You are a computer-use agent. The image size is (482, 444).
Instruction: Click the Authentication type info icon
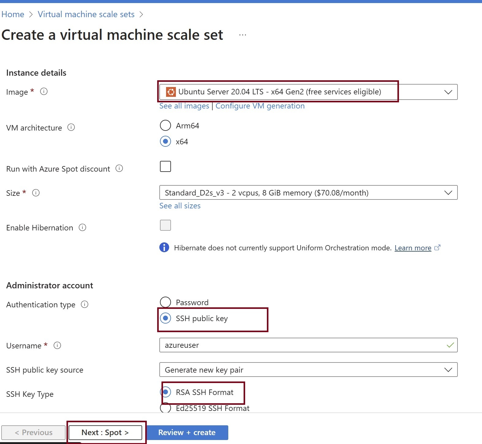(x=85, y=304)
